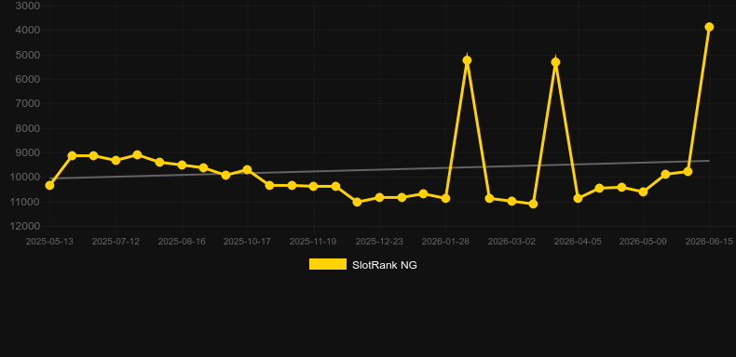Screen dimensions: 736x357
Task: Click the data point above the 2026-04-05 label
Action: (578, 199)
